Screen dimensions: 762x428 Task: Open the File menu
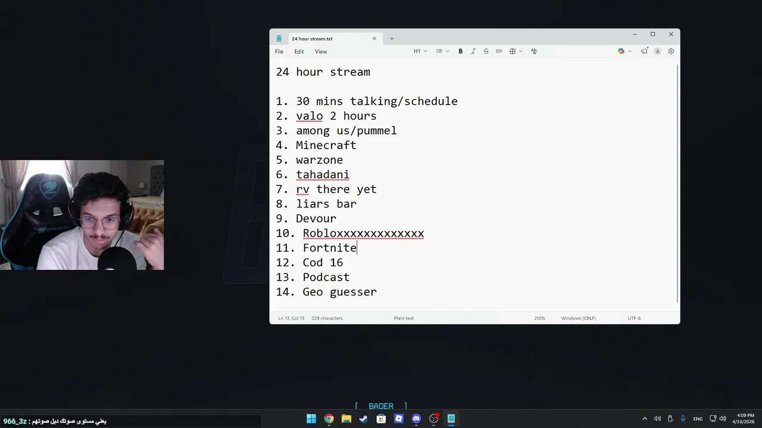click(279, 52)
